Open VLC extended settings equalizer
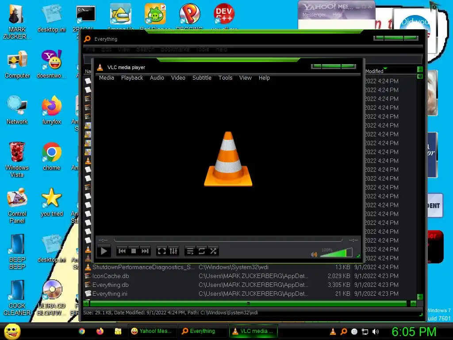Screen dimensions: 453x340 [173, 251]
